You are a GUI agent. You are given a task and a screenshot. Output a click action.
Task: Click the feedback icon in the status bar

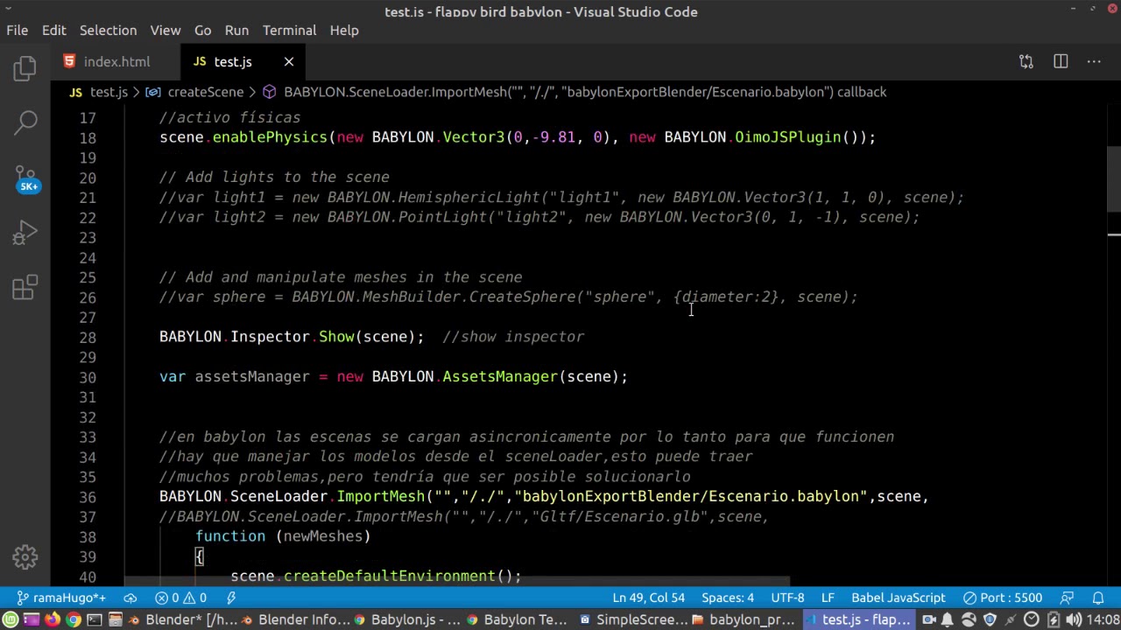pos(1068,598)
